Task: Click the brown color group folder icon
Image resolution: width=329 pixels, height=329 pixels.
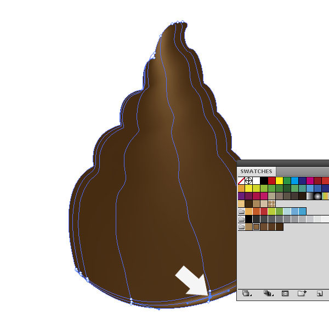Action: click(241, 226)
